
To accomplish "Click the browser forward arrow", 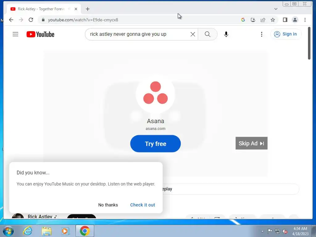I will pos(21,20).
